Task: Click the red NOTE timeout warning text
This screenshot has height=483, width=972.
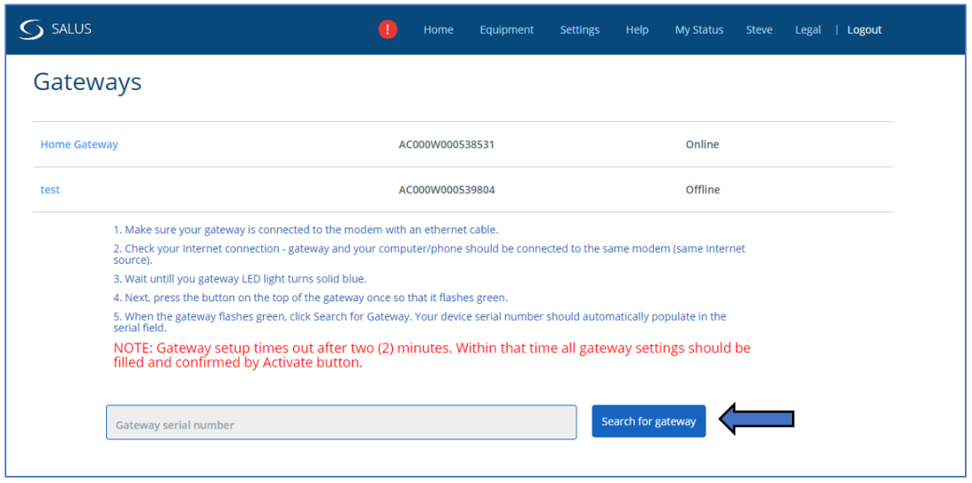Action: [432, 356]
